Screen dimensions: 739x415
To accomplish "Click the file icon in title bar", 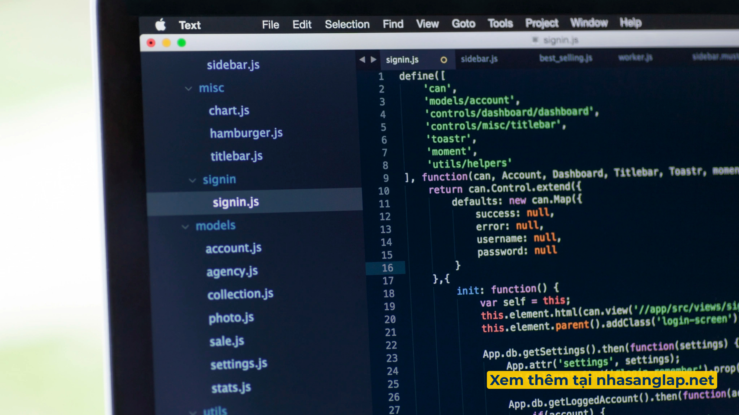I will (535, 40).
